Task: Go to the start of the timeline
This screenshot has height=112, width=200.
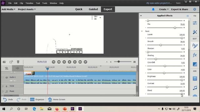Action: pos(53,62)
